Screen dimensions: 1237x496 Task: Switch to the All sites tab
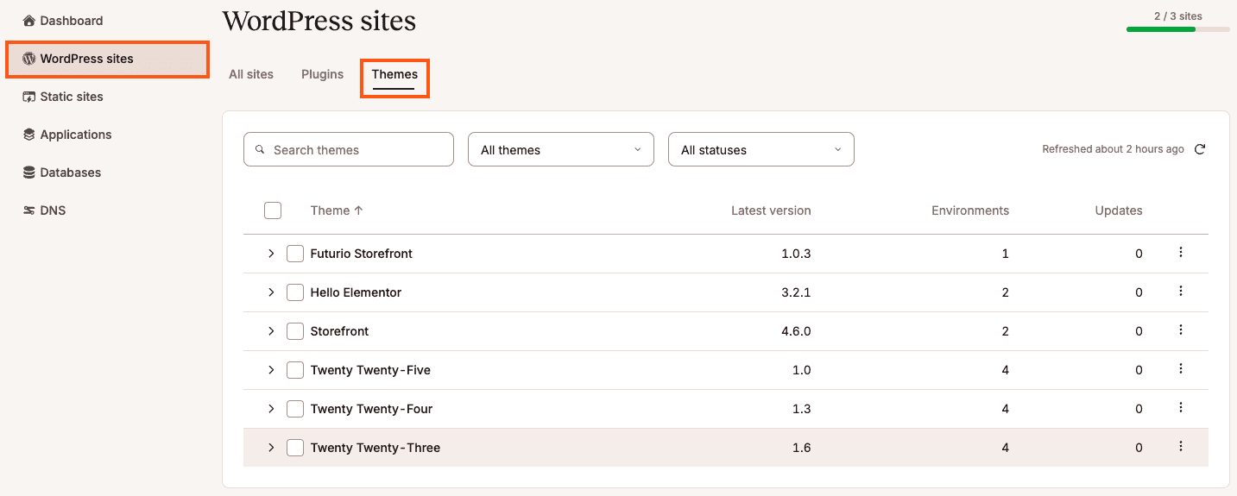pyautogui.click(x=251, y=74)
